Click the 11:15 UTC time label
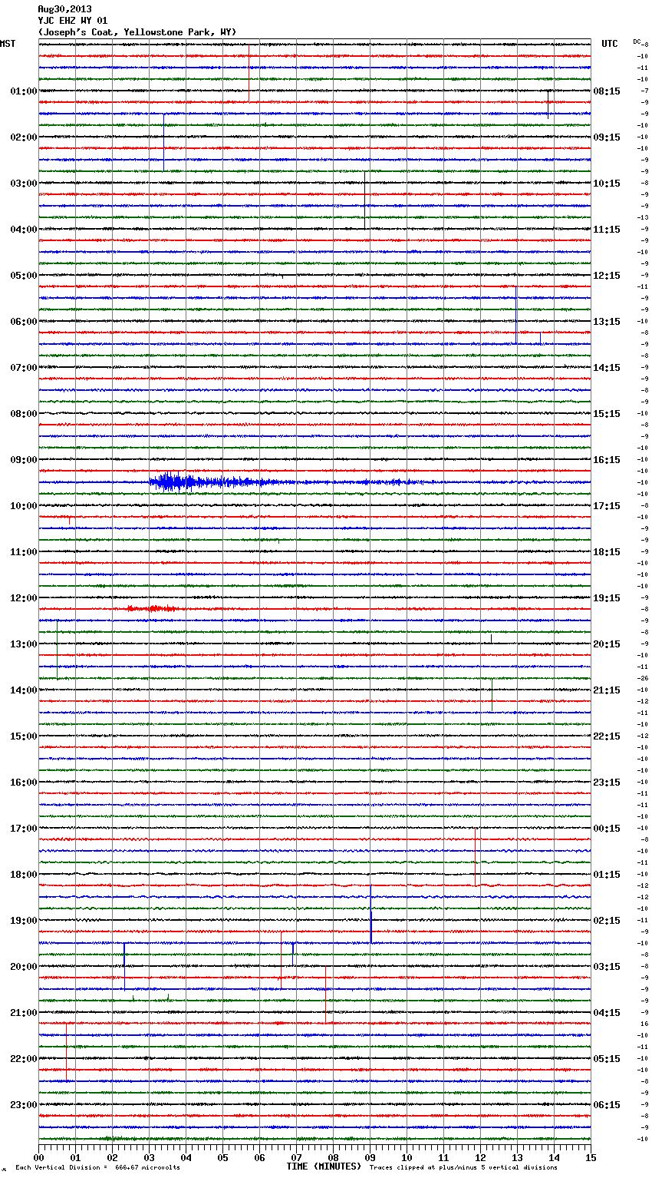 click(607, 230)
